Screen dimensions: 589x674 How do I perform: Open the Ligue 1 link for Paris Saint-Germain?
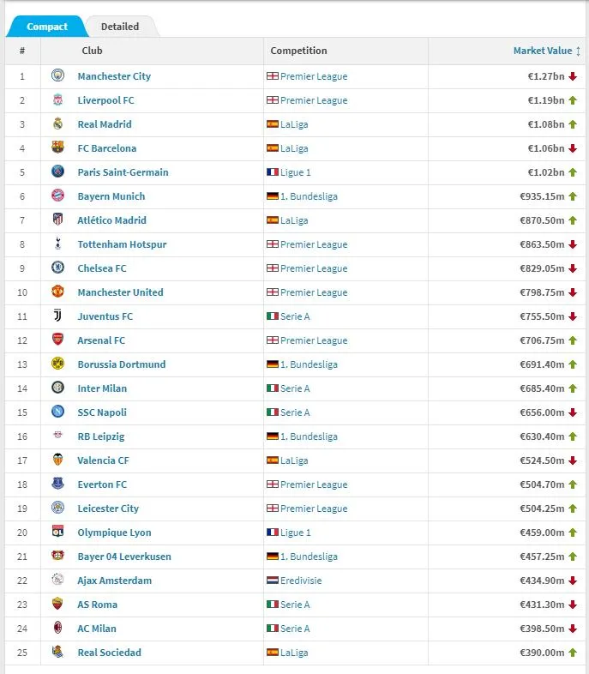click(x=296, y=172)
